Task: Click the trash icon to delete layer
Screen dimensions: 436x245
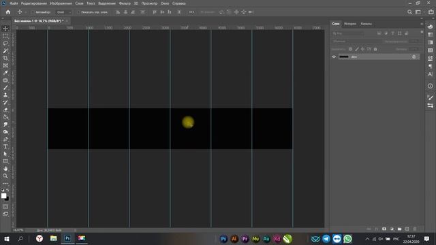Action: [415, 229]
